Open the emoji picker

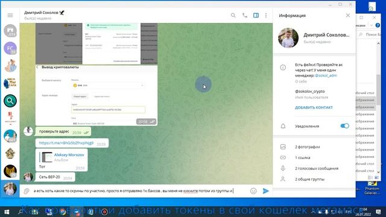coord(253,191)
